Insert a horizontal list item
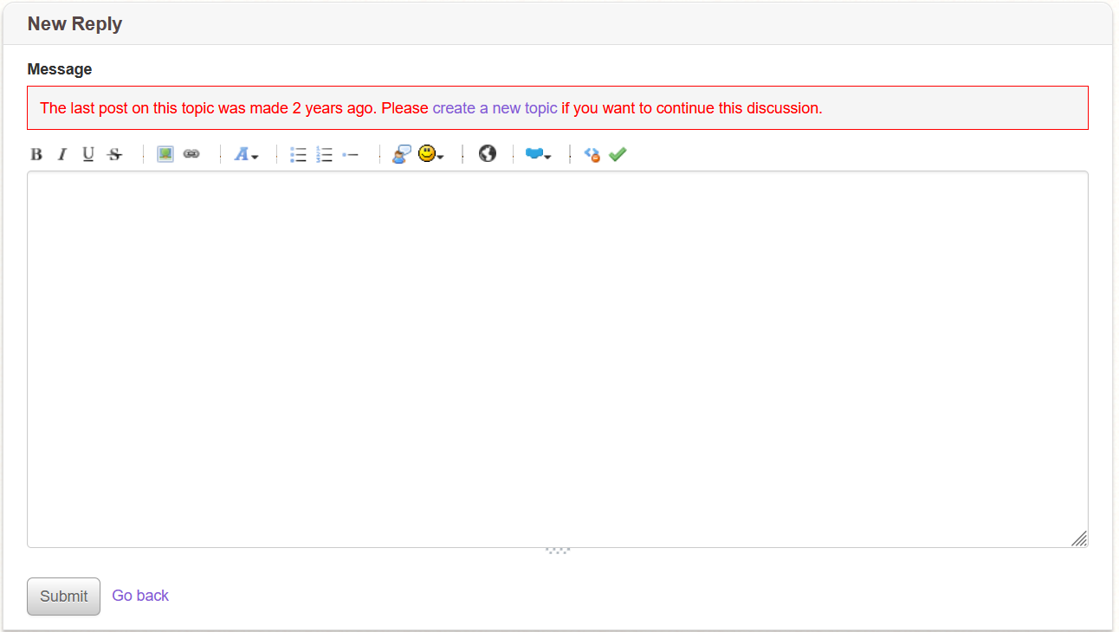Screen dimensions: 1119x632 click(x=350, y=154)
